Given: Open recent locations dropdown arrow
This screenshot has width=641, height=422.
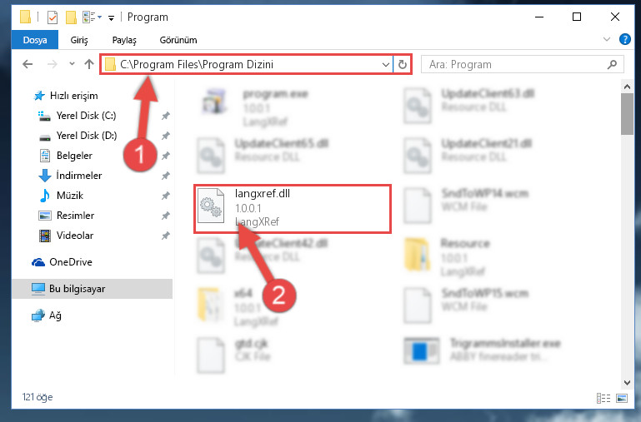Looking at the screenshot, I should [72, 64].
